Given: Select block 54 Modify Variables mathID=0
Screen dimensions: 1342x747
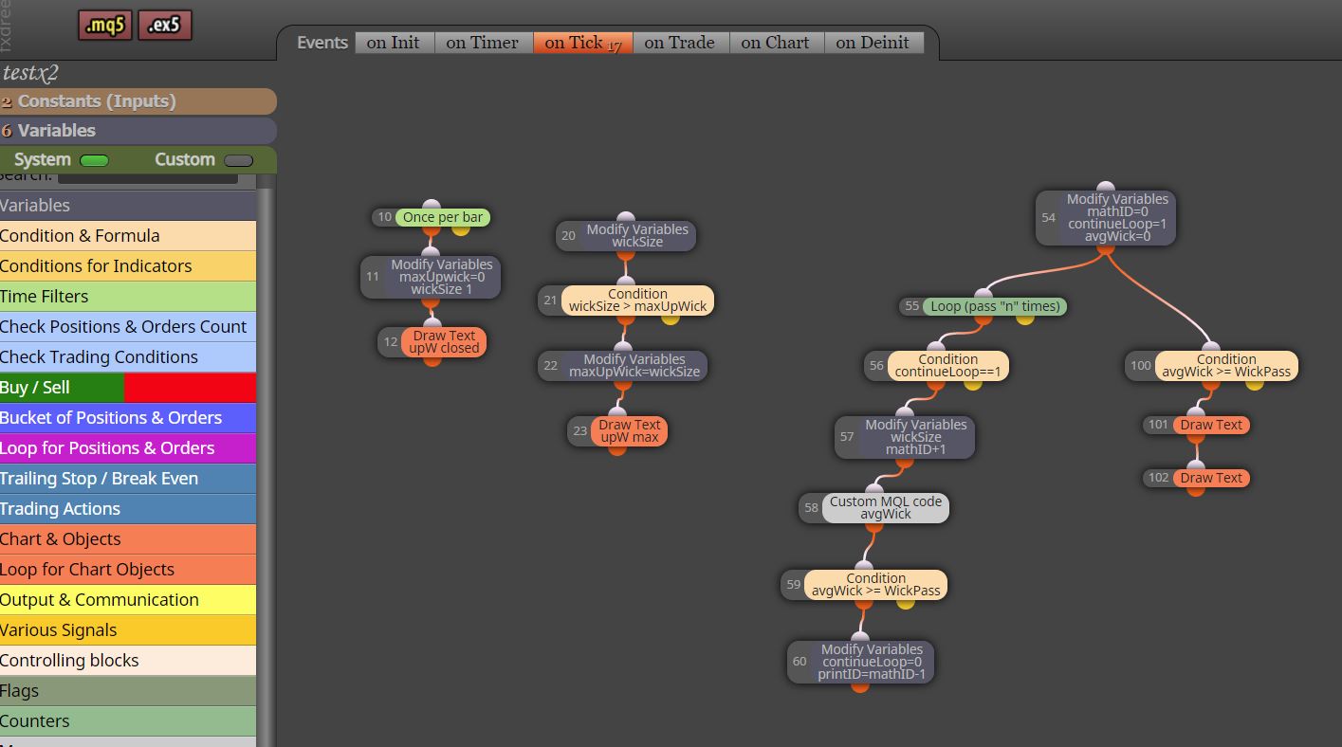Looking at the screenshot, I should 1106,218.
